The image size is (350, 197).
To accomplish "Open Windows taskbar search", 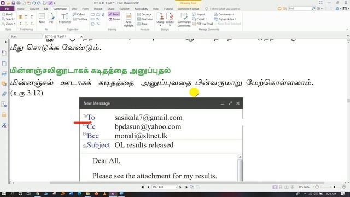I will pyautogui.click(x=12, y=194).
